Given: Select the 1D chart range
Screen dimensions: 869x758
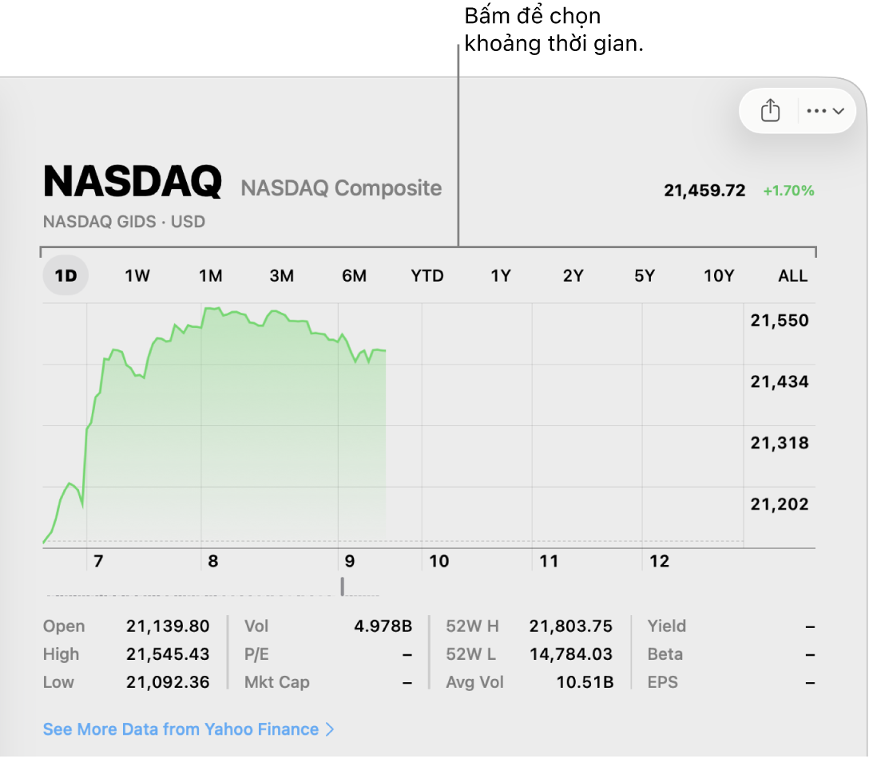Looking at the screenshot, I should pos(65,276).
